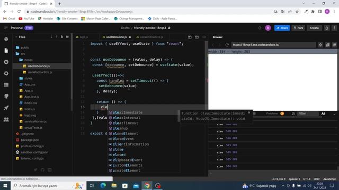
Task: Refresh the sandbox preview browser
Action: coord(227,45)
